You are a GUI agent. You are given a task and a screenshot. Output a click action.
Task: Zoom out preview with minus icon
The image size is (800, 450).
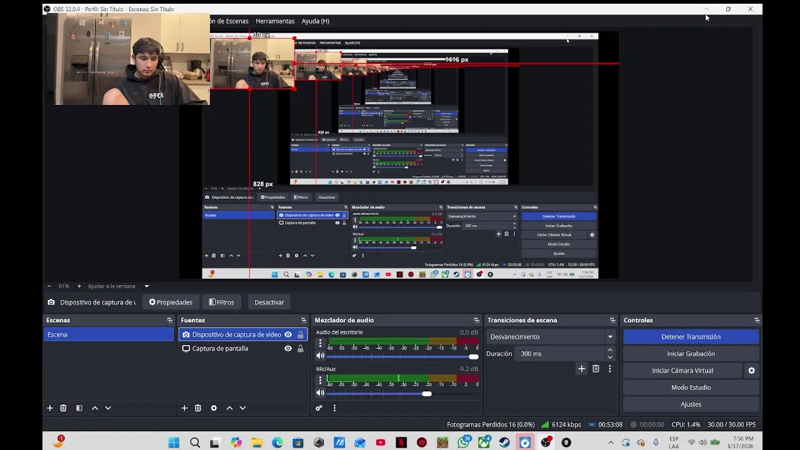[x=49, y=286]
